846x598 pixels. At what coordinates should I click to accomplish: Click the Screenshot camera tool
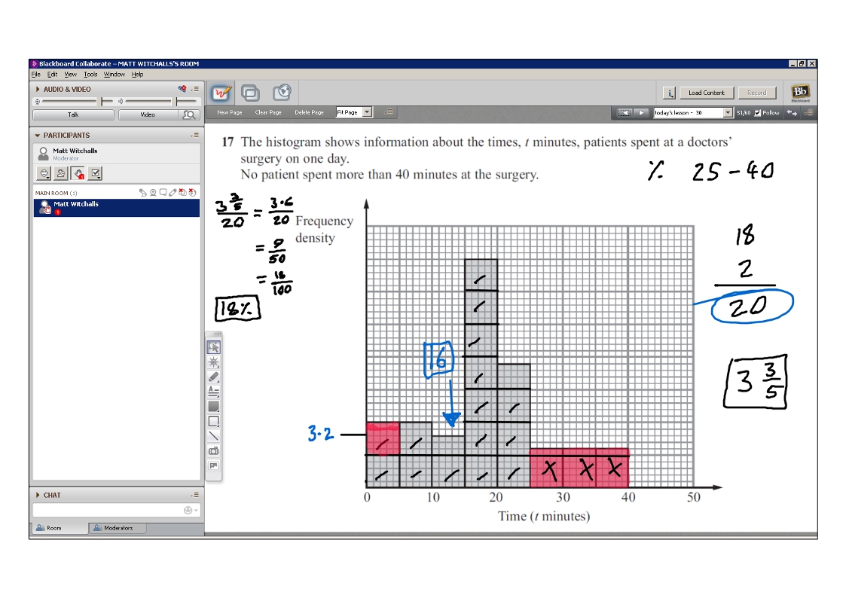[214, 451]
